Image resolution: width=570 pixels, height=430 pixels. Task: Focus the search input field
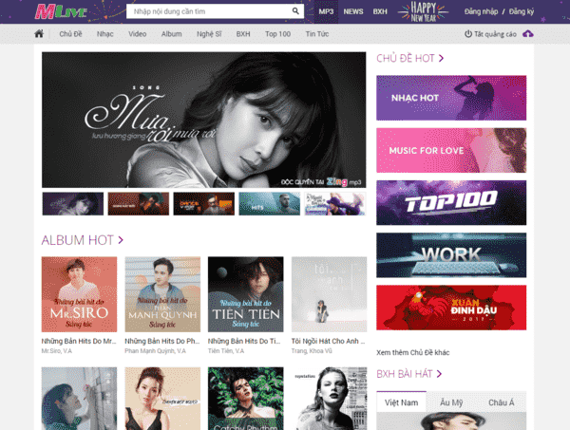pyautogui.click(x=211, y=11)
